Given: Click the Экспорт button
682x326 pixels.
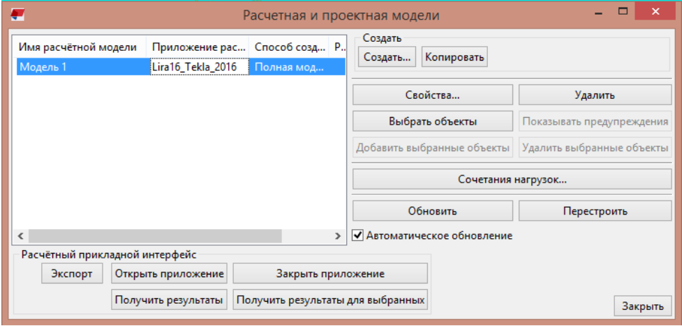Looking at the screenshot, I should coord(72,274).
